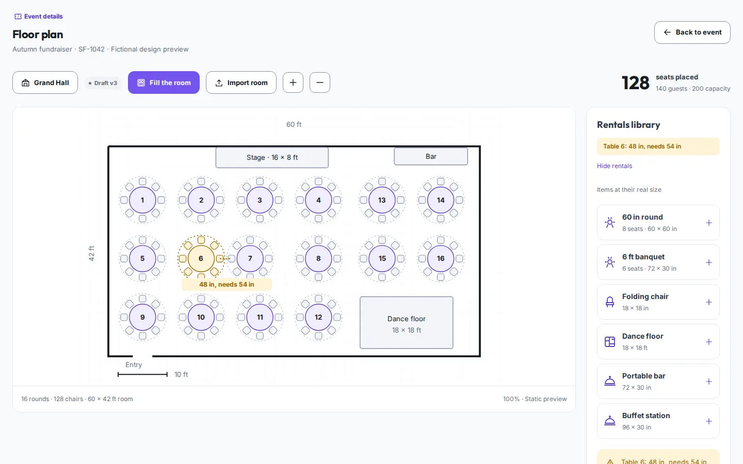743x464 pixels.
Task: Click the 'Rentals library' heading
Action: 628,125
